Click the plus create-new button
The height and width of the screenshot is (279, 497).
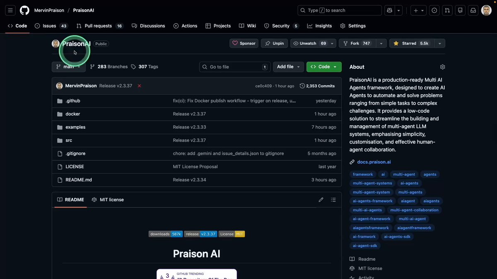click(418, 10)
